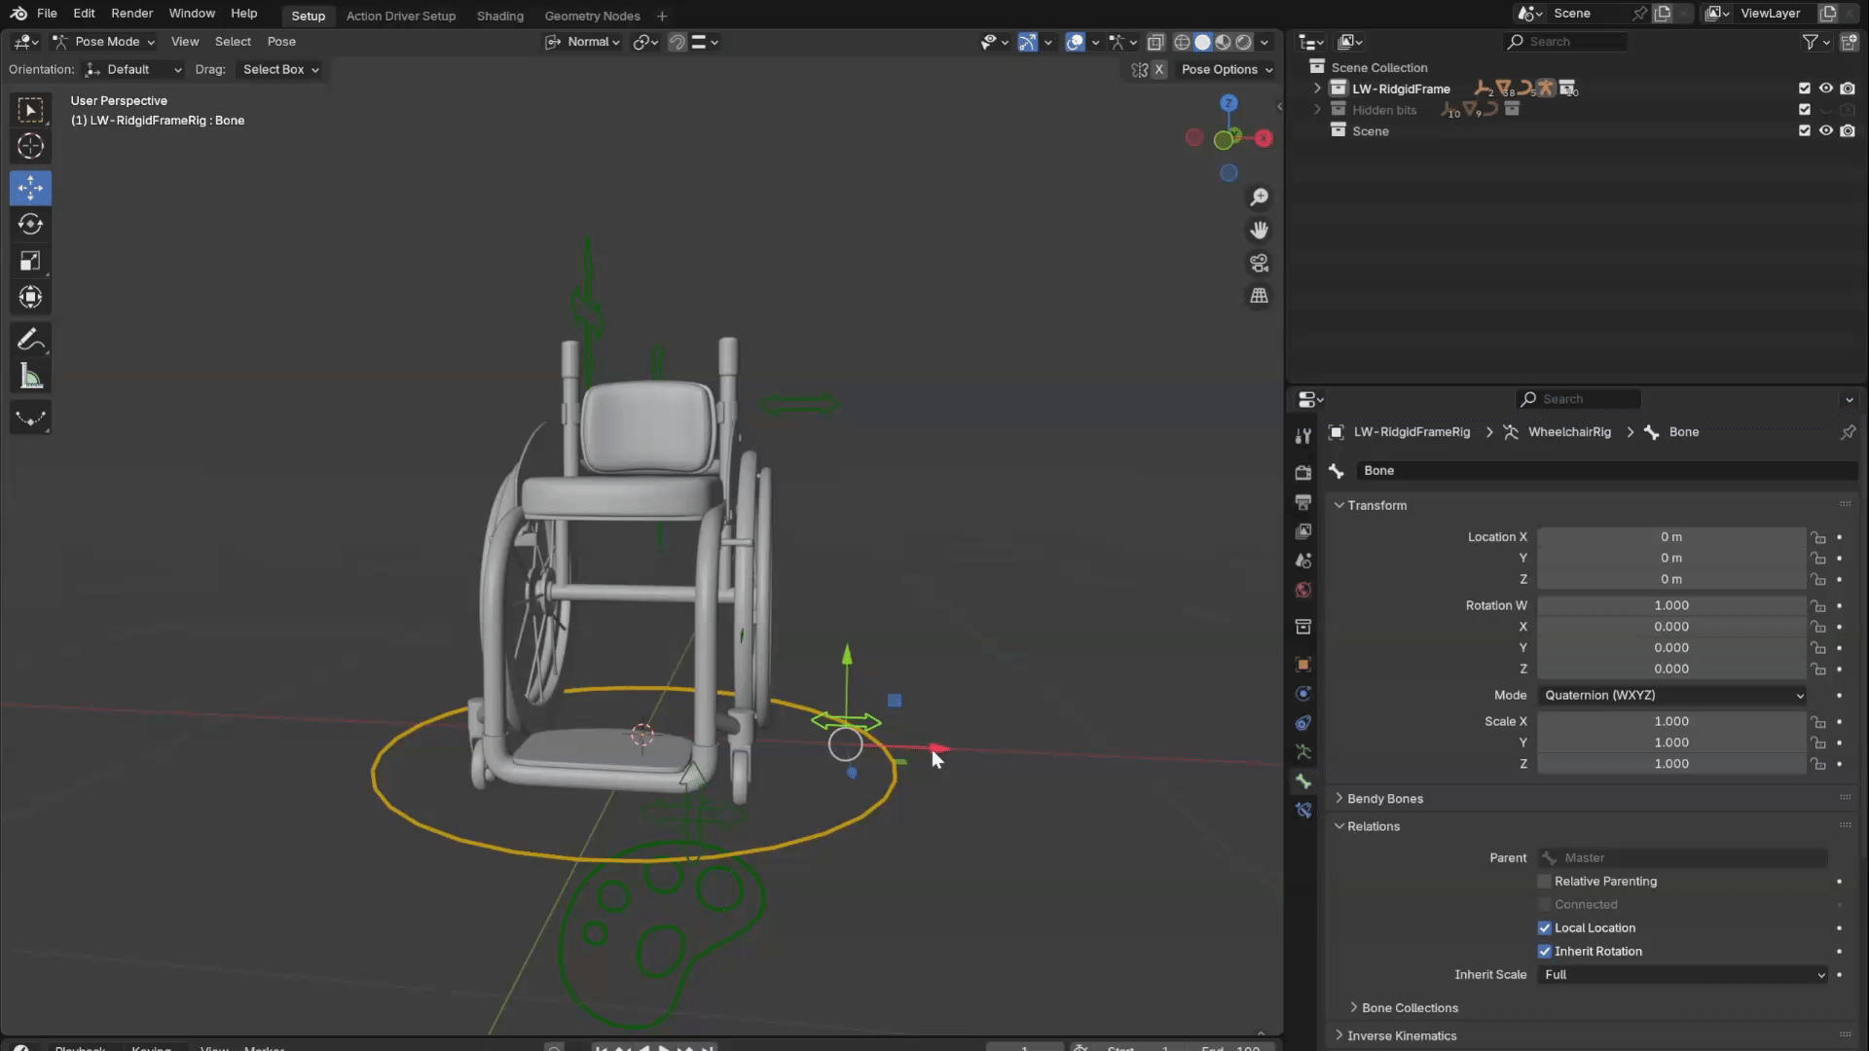Open the Inherit Scale dropdown
This screenshot has height=1051, width=1869.
1683,975
